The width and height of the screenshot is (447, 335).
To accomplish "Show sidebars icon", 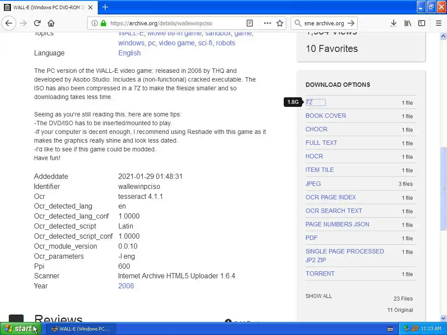I will click(x=422, y=23).
